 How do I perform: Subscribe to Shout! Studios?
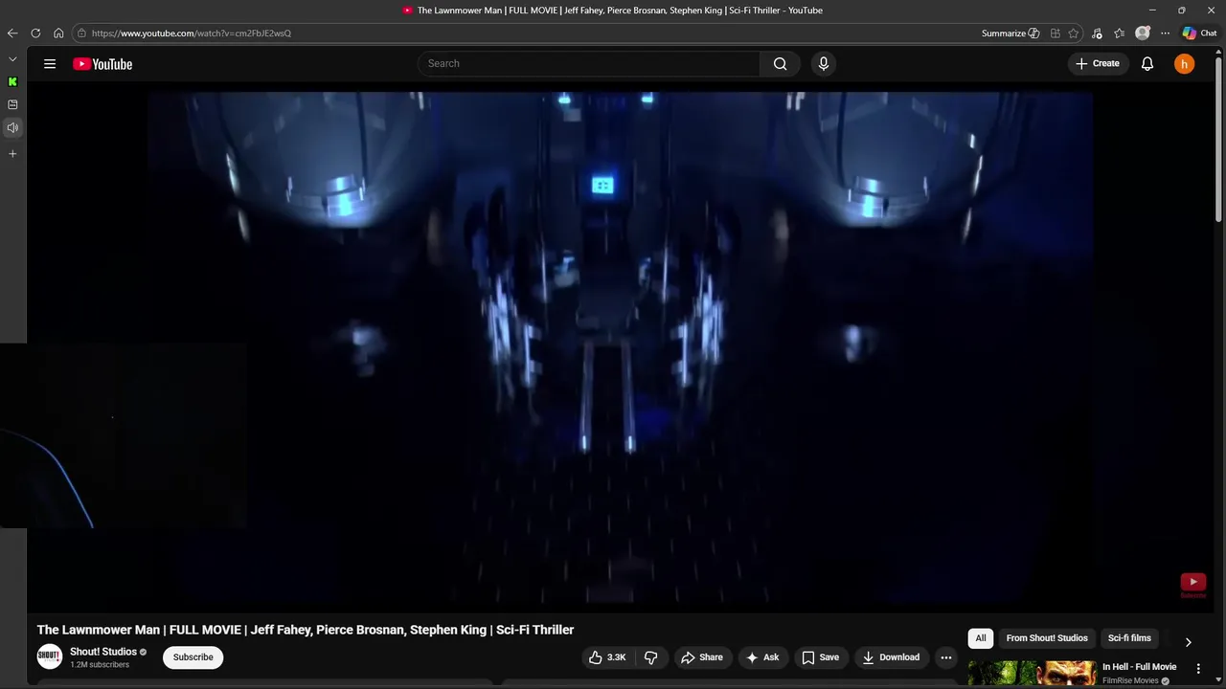coord(193,657)
